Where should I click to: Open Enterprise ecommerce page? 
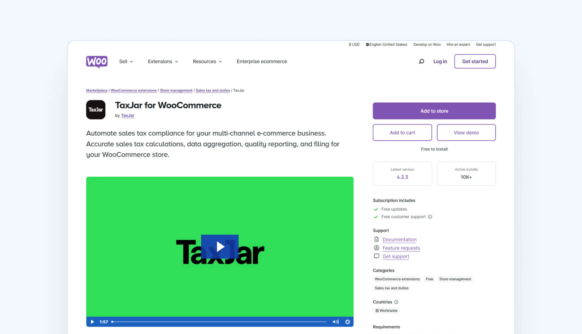(262, 61)
